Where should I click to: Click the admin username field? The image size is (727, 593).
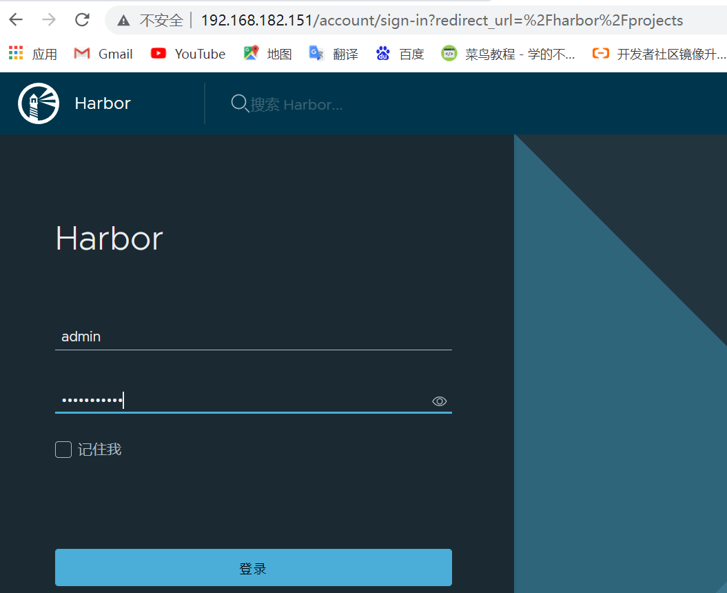tap(253, 336)
